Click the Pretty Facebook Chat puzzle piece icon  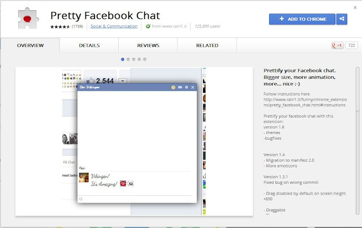[28, 19]
